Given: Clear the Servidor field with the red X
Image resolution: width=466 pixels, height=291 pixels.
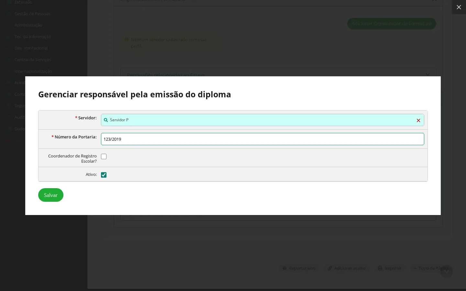Looking at the screenshot, I should (418, 120).
